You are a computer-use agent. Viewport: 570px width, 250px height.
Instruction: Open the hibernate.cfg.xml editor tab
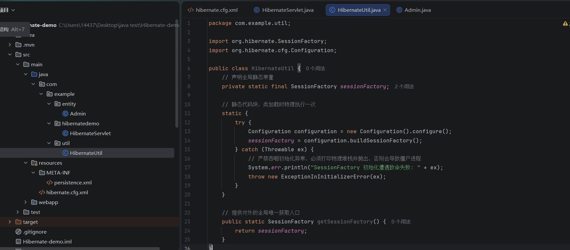(212, 10)
